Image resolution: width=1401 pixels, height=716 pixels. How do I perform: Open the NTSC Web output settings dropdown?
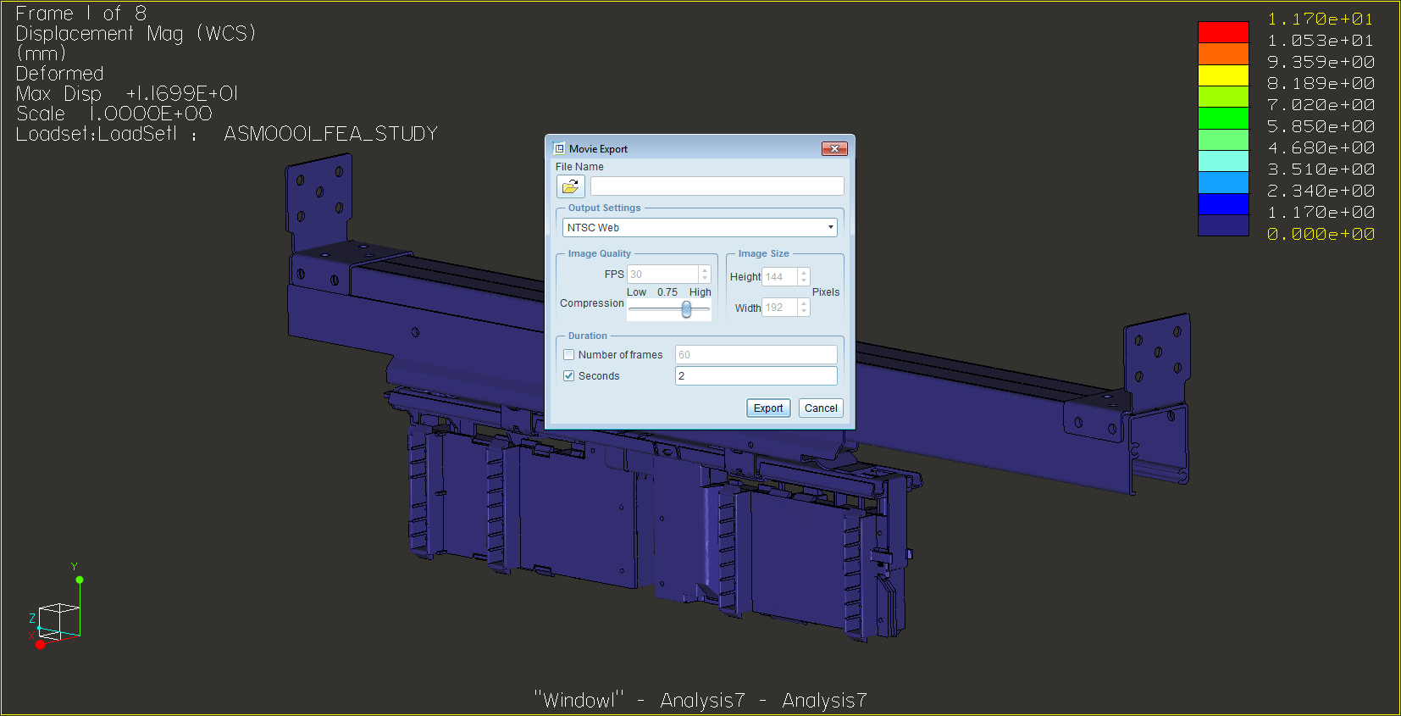700,227
